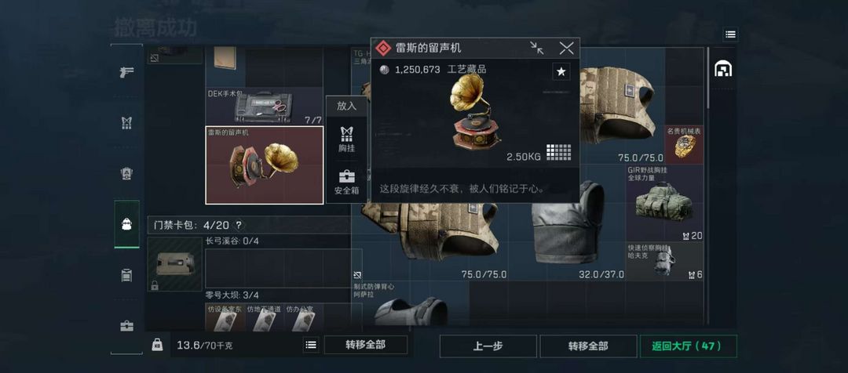Viewport: 848px width, 373px height.
Task: Click 返回大厅 button
Action: coord(688,346)
